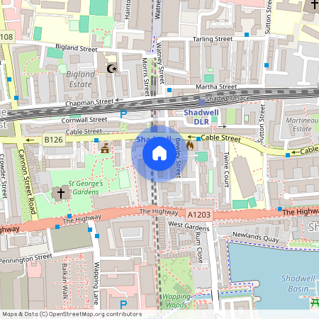The image size is (319, 319).
Task: Select the picnic table icon near Shadwell Basin
Action: click(x=315, y=302)
